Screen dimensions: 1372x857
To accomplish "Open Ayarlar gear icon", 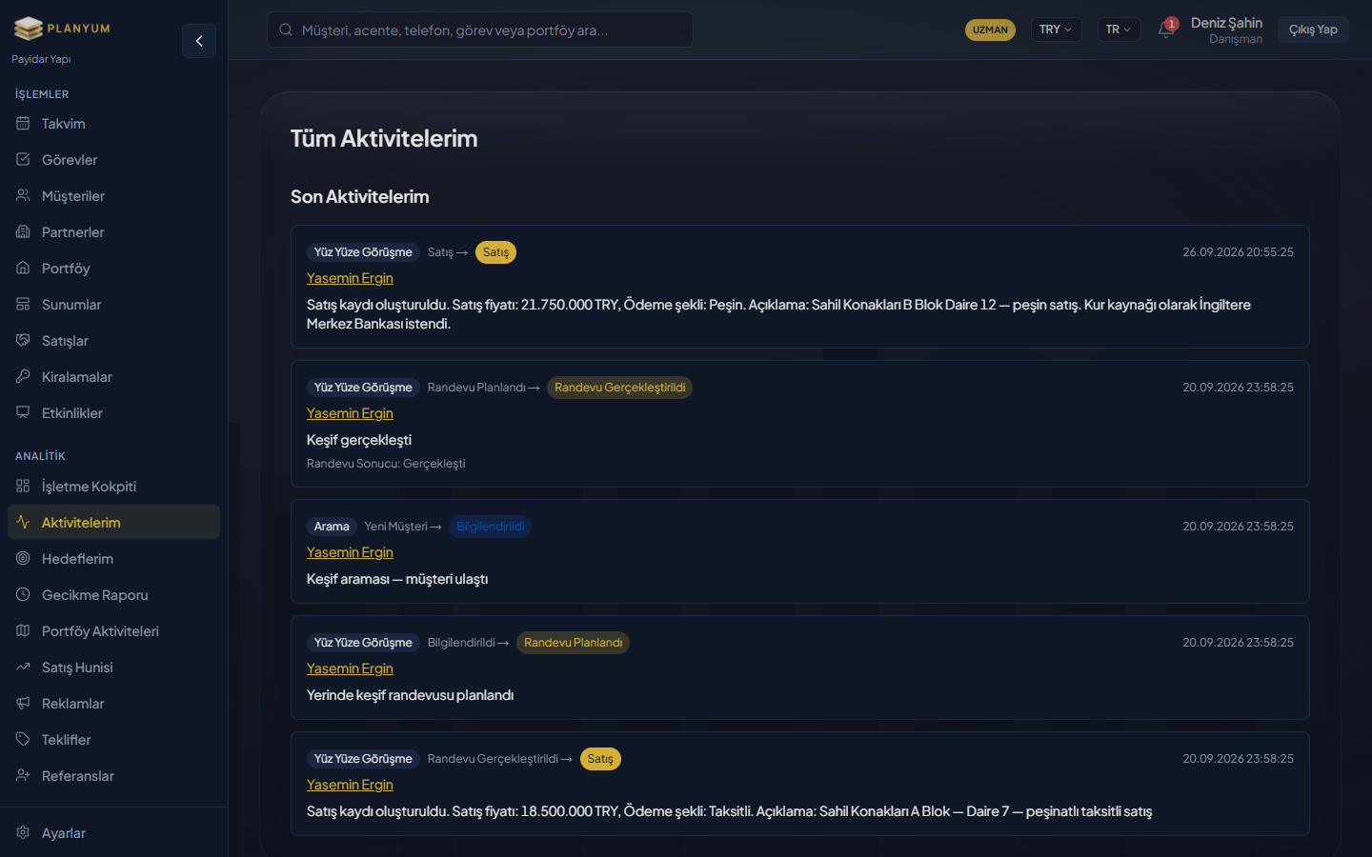I will pyautogui.click(x=23, y=832).
